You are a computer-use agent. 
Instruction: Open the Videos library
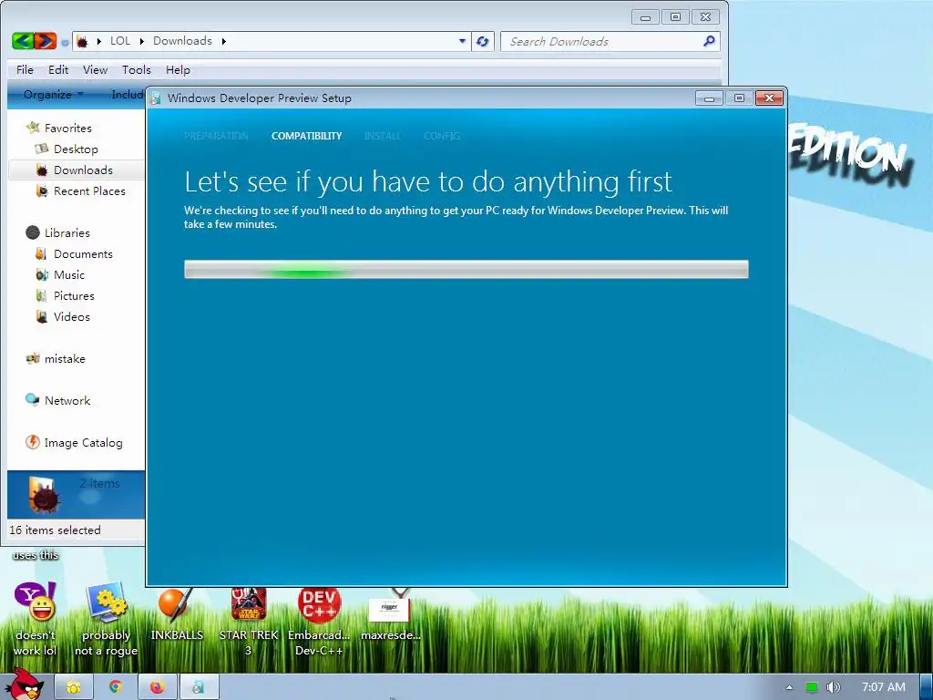point(71,316)
